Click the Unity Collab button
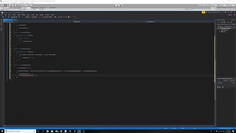The image size is (236, 133). tap(202, 5)
